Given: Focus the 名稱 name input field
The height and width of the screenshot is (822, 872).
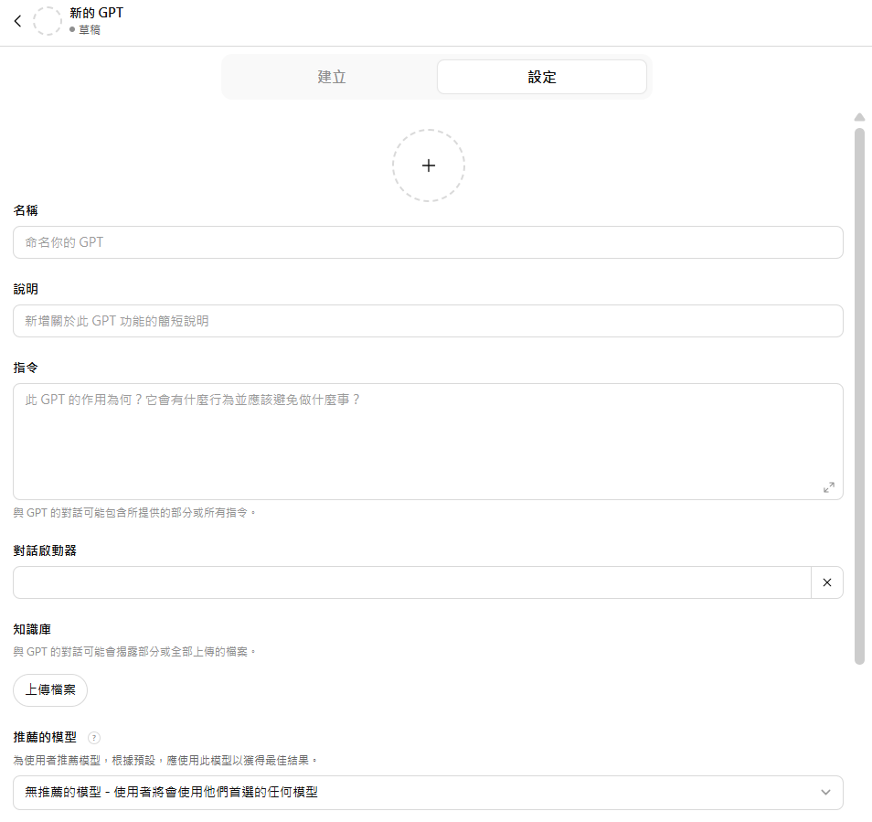Looking at the screenshot, I should [x=428, y=242].
